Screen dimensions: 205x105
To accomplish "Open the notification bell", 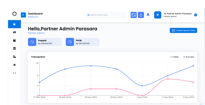I will [x=148, y=15].
